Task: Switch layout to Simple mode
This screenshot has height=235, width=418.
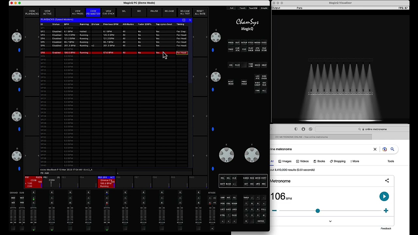Action: coord(264,8)
